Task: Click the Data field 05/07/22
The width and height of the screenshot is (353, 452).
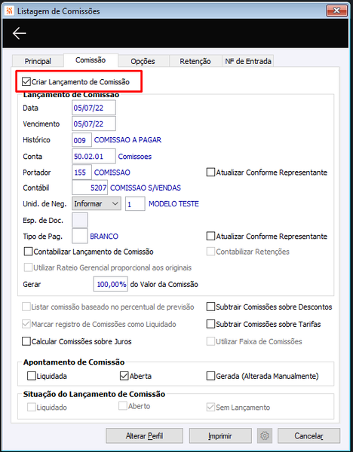Action: (x=94, y=108)
